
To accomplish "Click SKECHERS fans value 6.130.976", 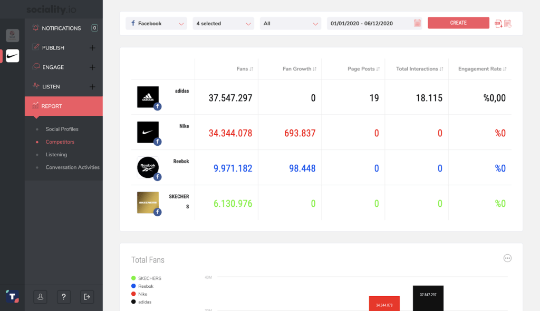I will click(x=233, y=204).
